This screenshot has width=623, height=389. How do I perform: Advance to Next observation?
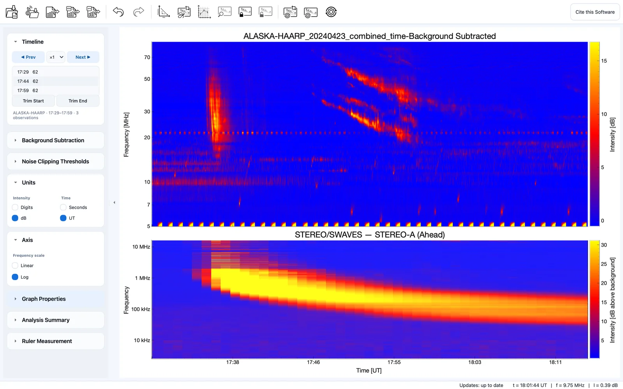pos(83,57)
